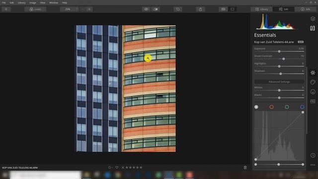The height and width of the screenshot is (179, 318).
Task: Open the Library menu in menu bar
Action: (x=21, y=2)
